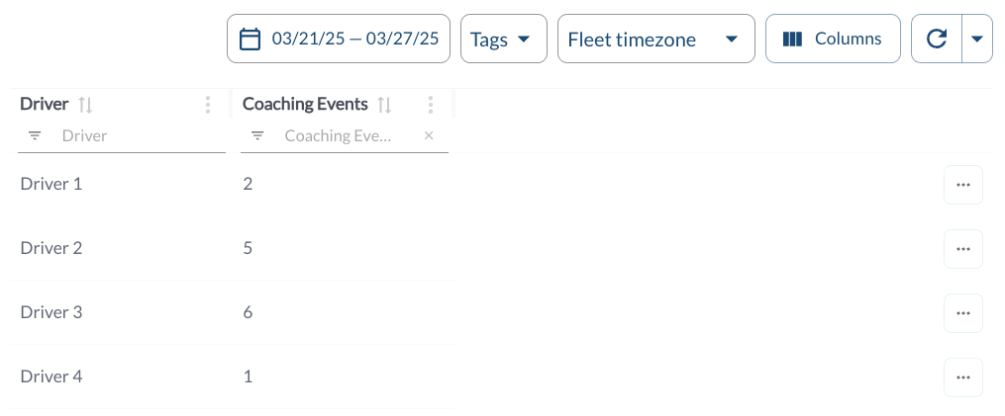Sort by the Coaching Events column arrows
1005x416 pixels.
click(x=385, y=105)
